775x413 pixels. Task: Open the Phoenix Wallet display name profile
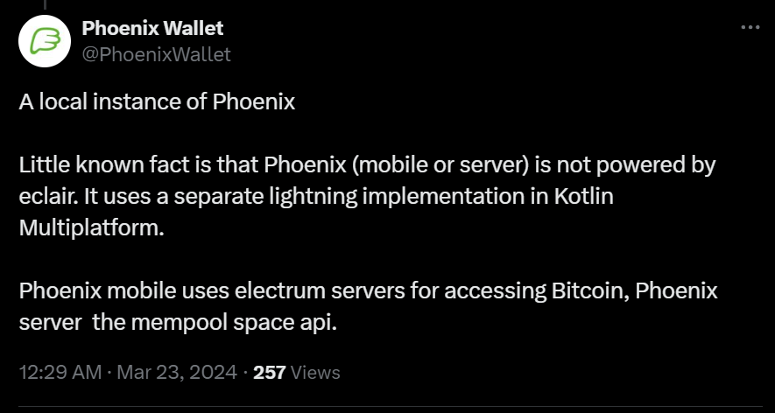click(152, 29)
